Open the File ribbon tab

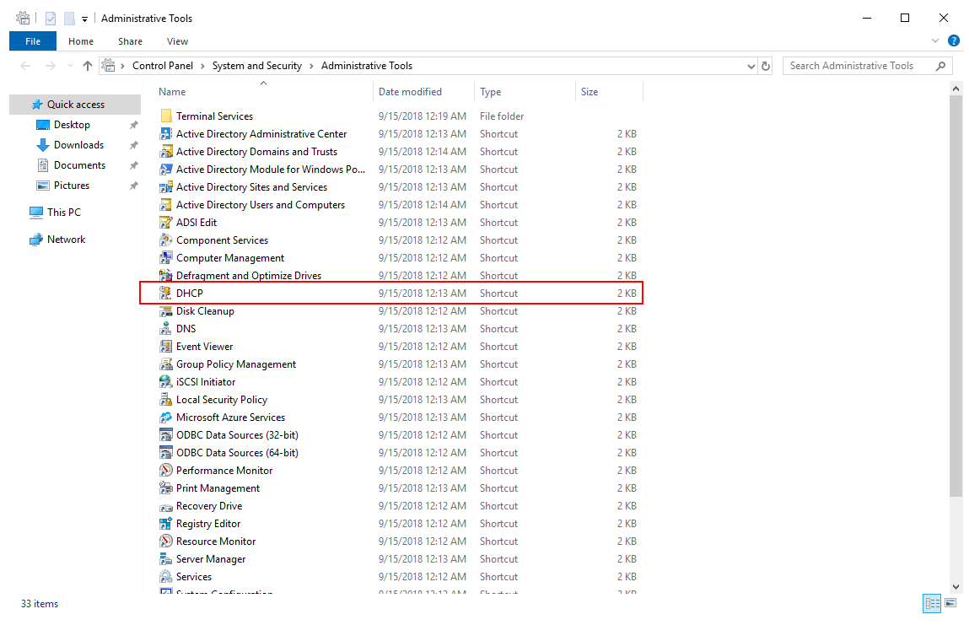(x=33, y=41)
